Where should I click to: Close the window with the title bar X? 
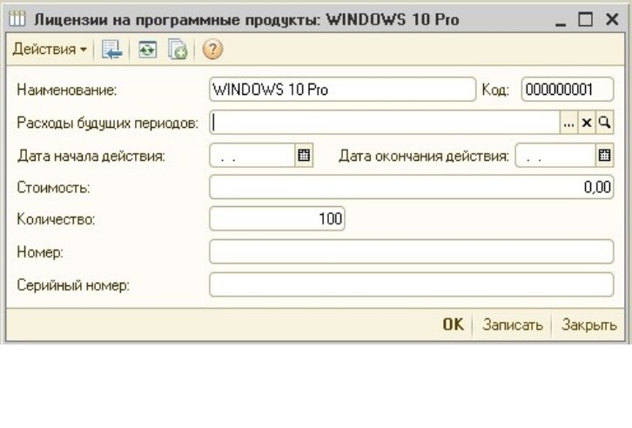coord(612,19)
